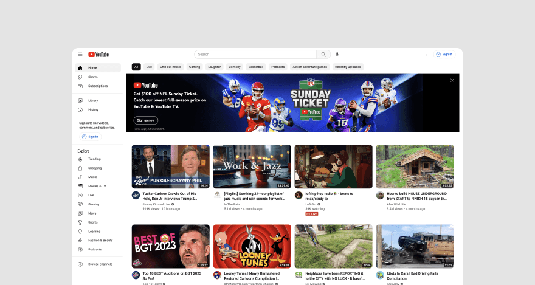Click Sign in button in sidebar
This screenshot has width=535, height=285.
pos(91,137)
